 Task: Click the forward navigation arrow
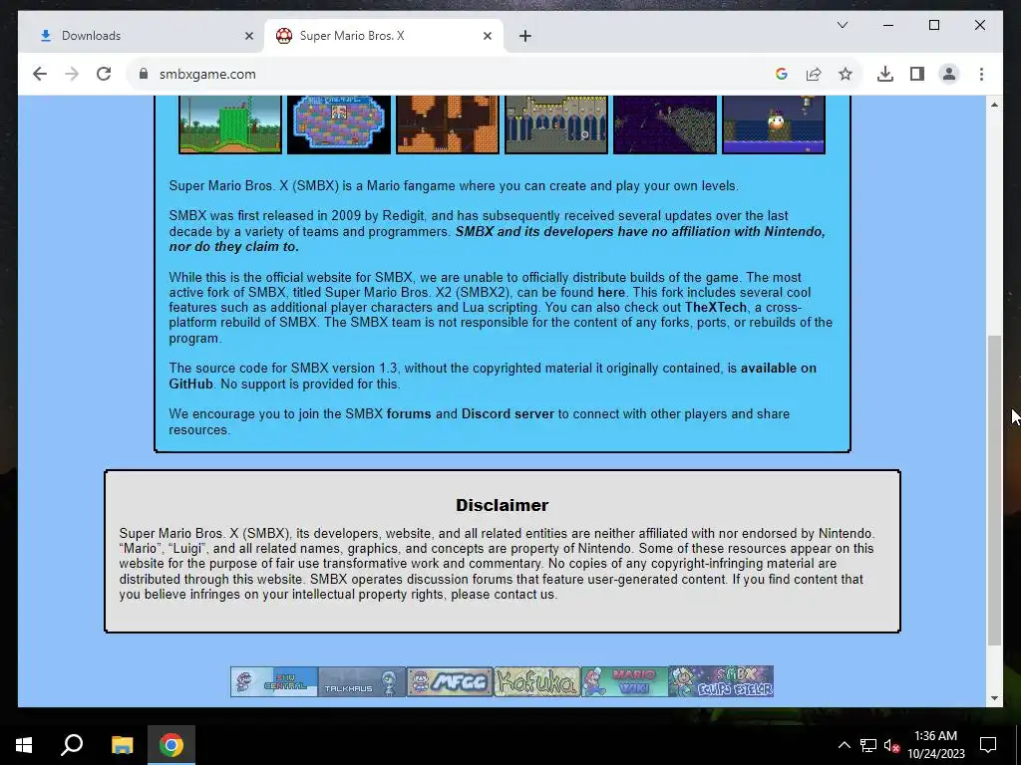(72, 74)
